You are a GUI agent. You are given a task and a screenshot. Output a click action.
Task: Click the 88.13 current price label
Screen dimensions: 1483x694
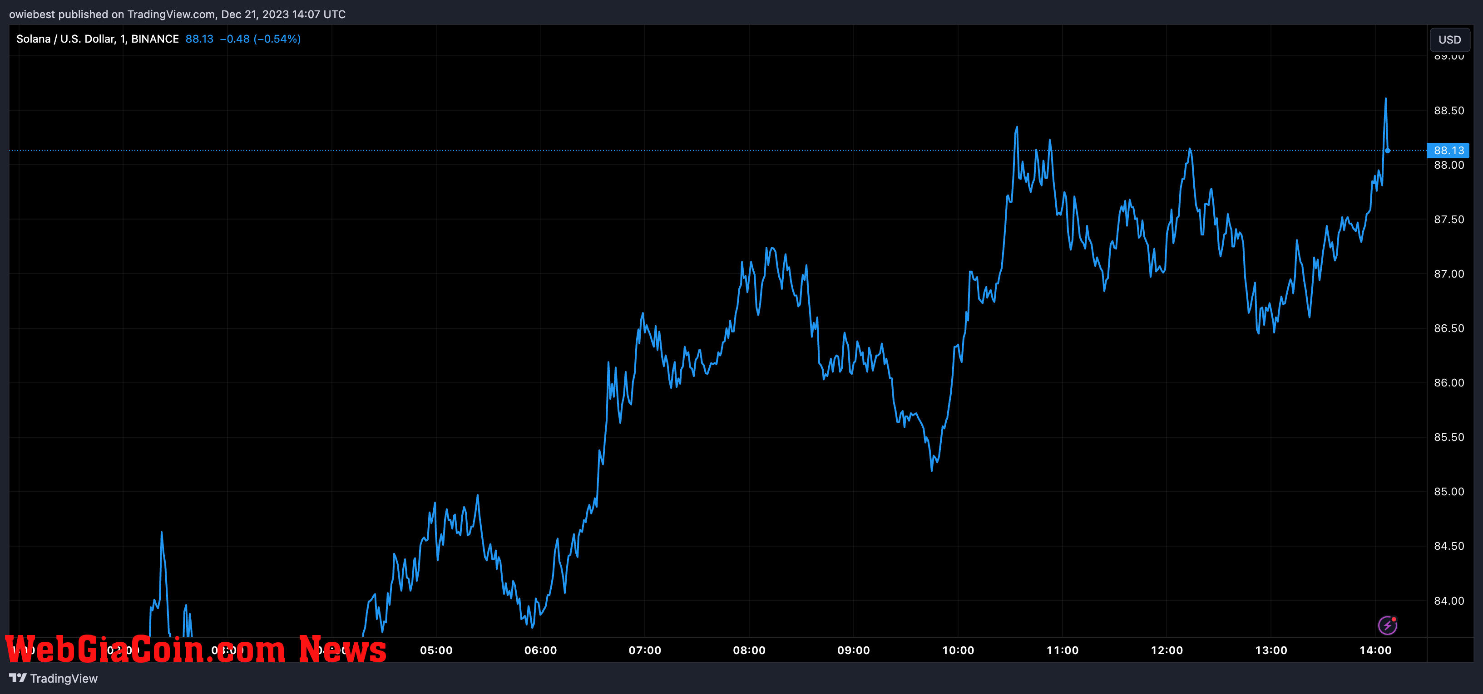pos(1448,151)
